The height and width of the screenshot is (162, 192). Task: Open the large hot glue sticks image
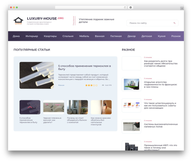coord(36,75)
